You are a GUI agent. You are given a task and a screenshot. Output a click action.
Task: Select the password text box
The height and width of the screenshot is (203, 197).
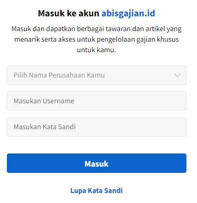(97, 127)
